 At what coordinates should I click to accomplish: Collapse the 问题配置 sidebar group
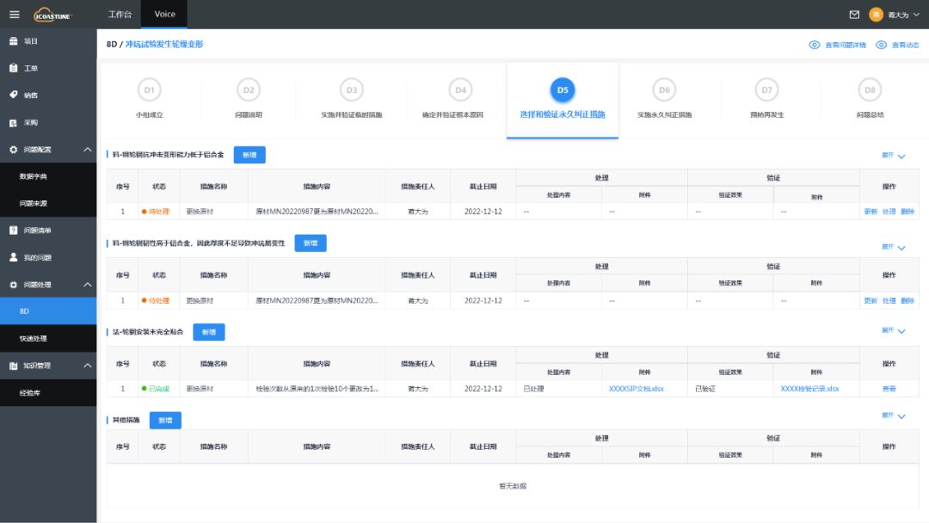88,150
